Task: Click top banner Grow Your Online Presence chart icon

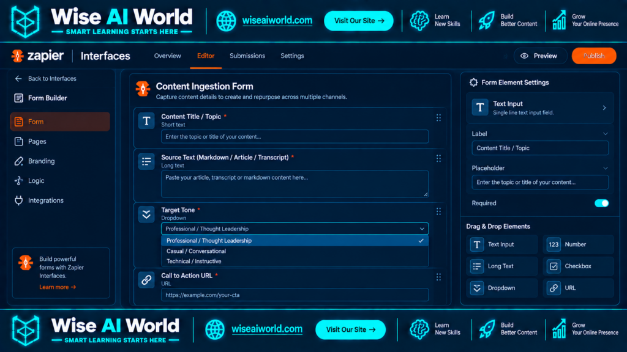Action: 559,20
